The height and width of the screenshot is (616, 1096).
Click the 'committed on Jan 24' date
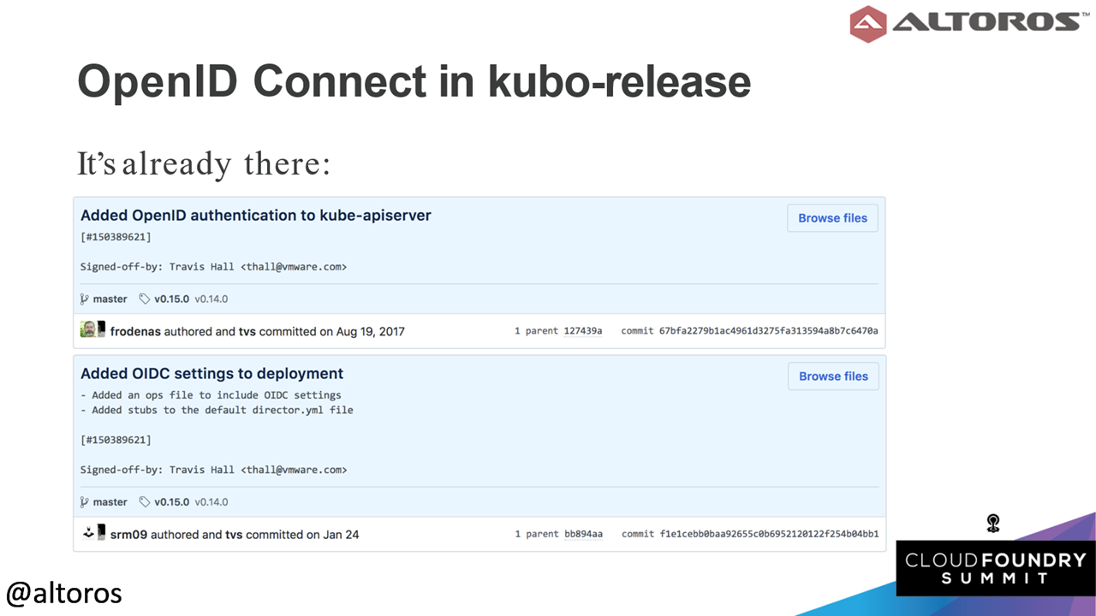pyautogui.click(x=303, y=535)
